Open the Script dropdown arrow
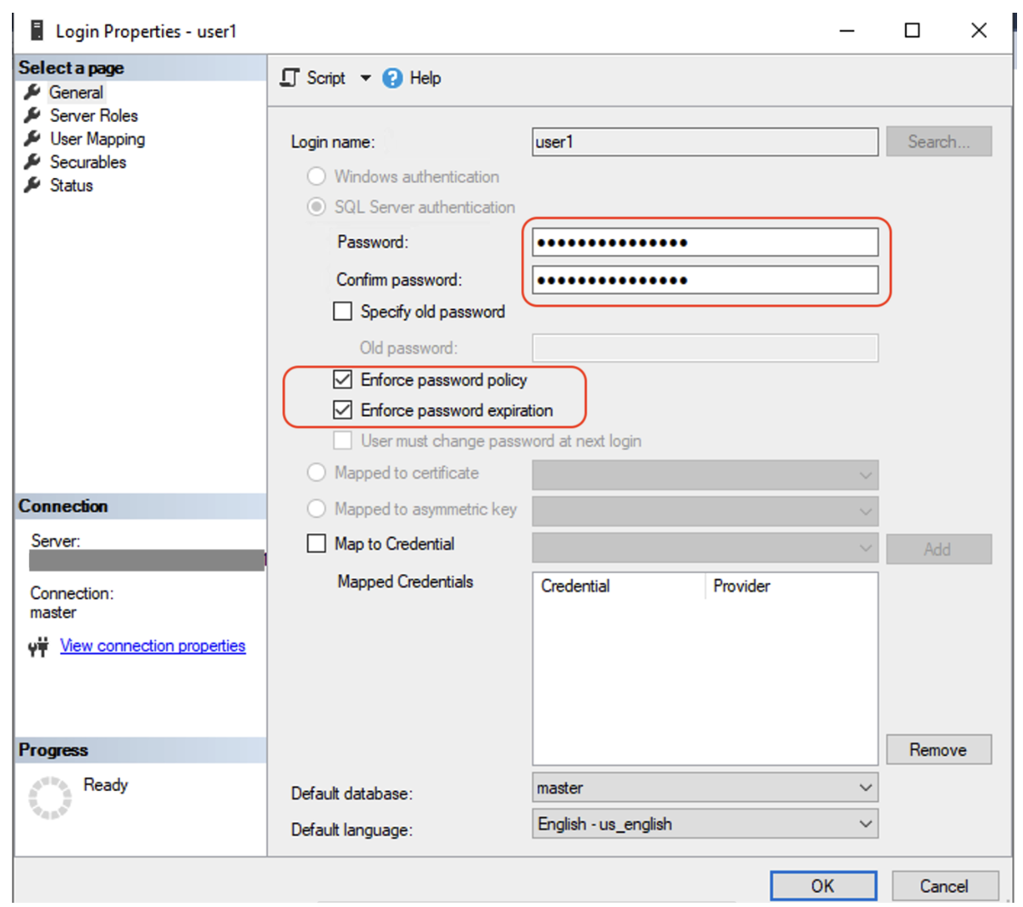This screenshot has width=1023, height=907. (x=365, y=78)
